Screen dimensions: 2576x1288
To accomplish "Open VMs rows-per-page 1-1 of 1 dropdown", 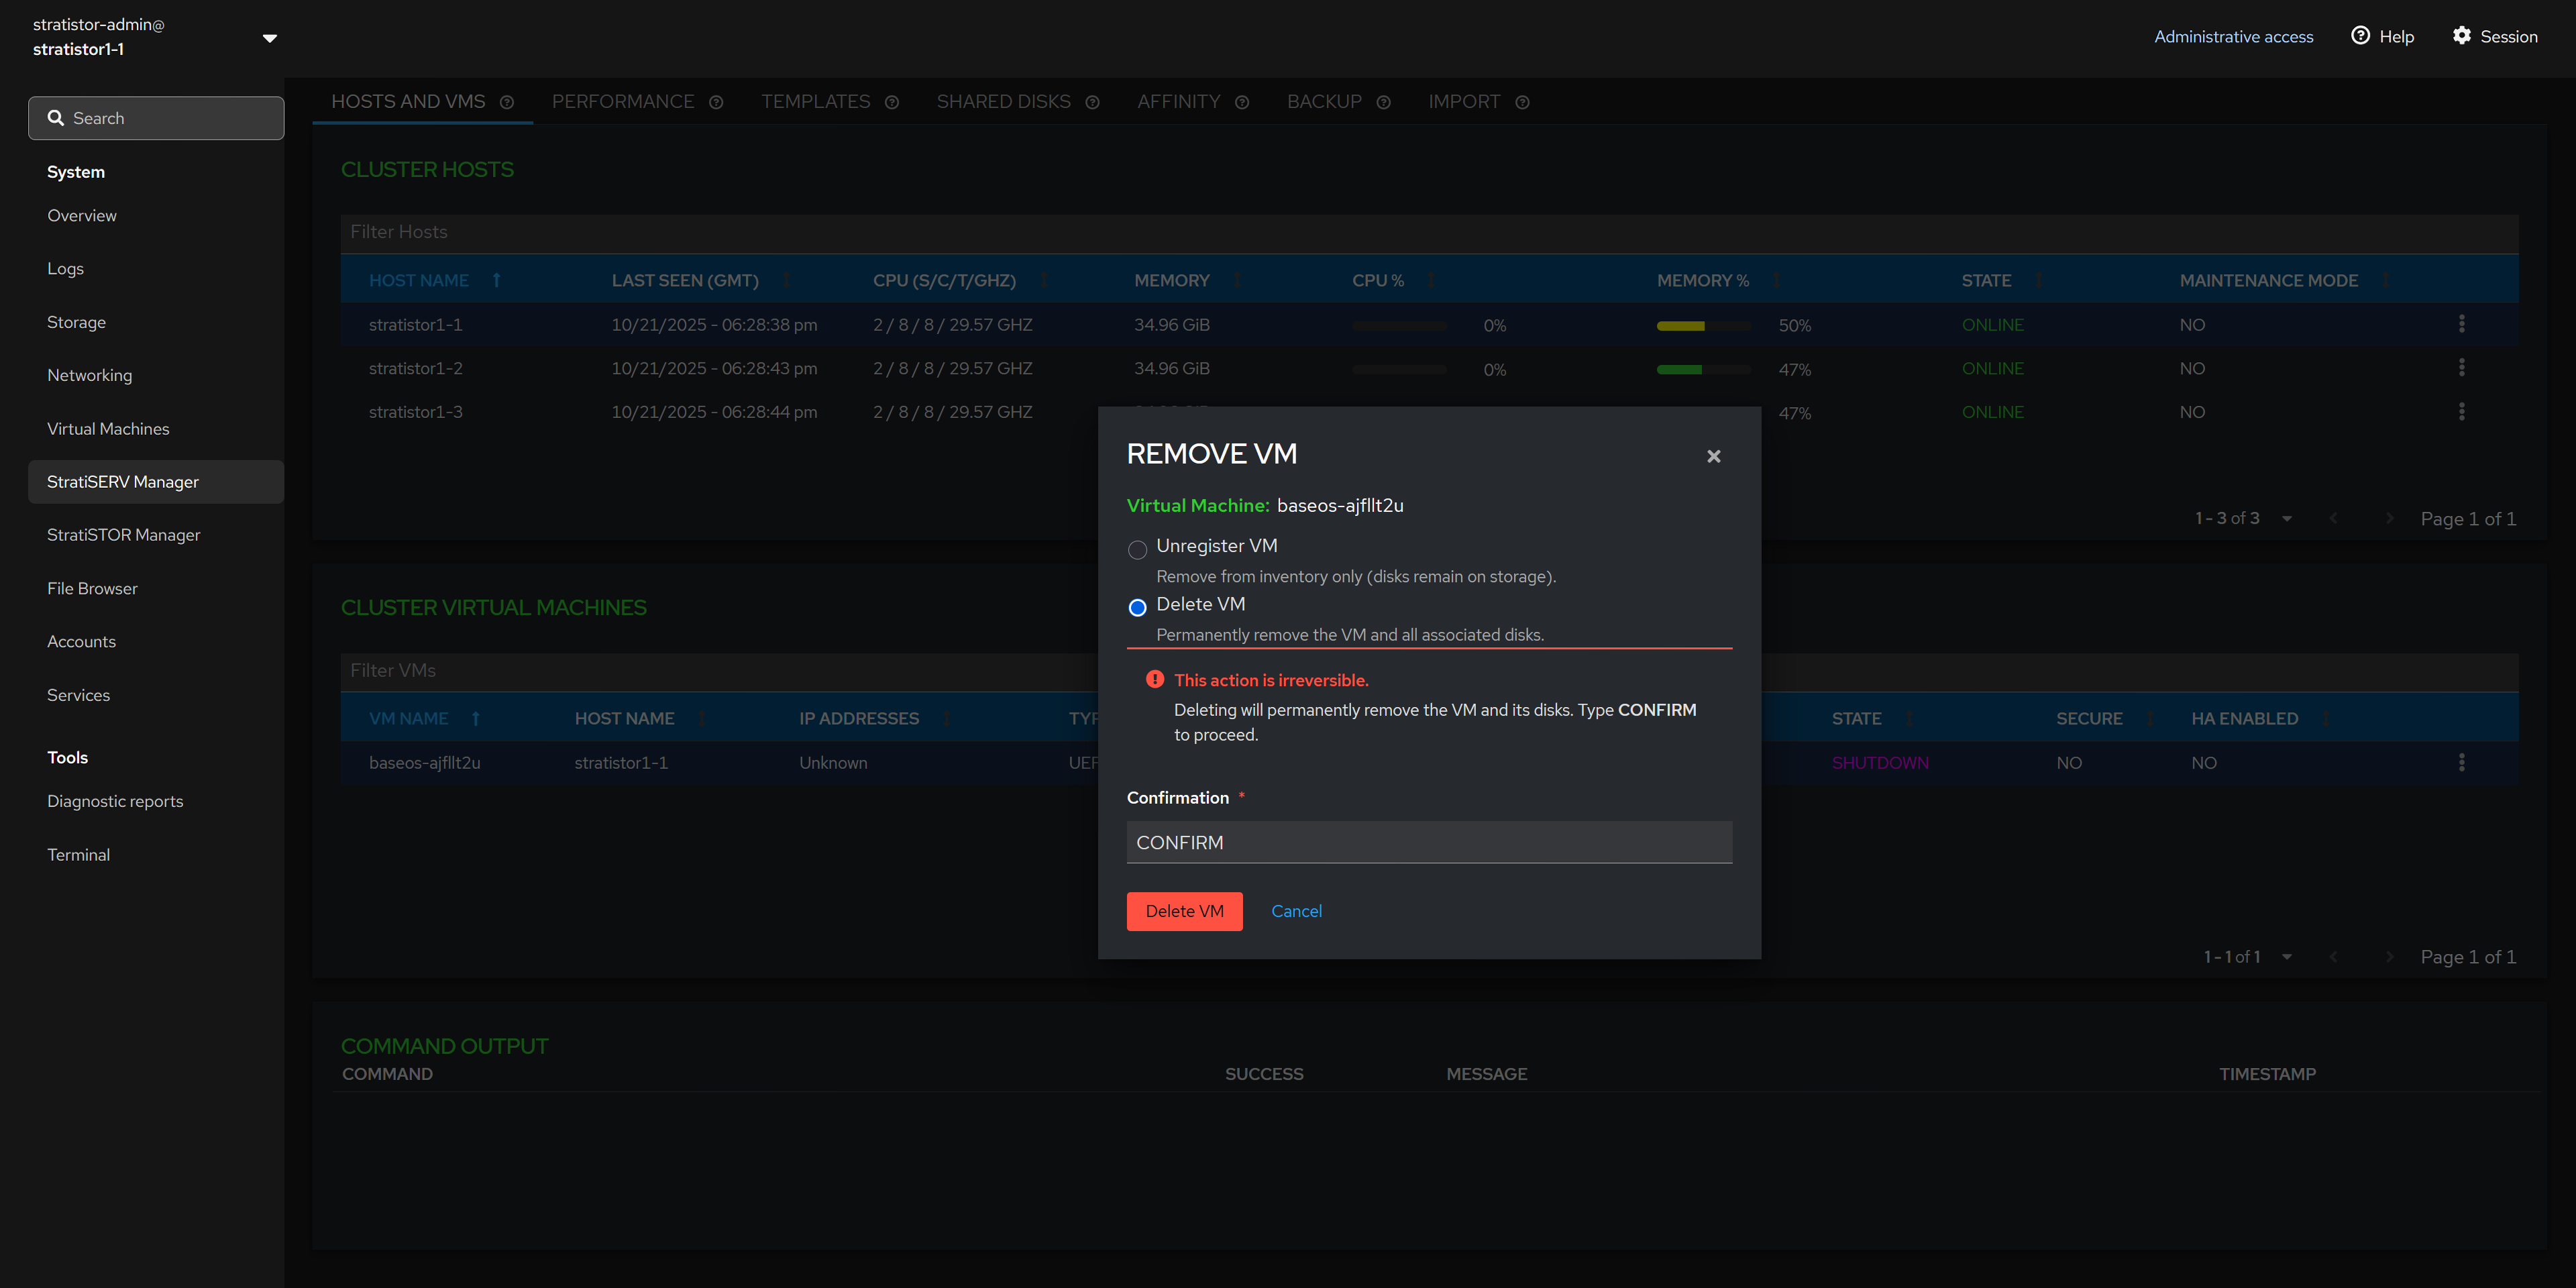I will [2286, 957].
